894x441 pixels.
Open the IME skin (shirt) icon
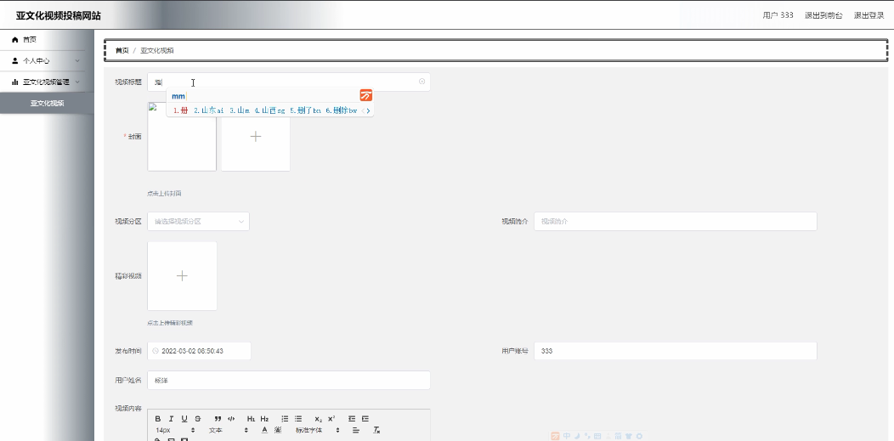coord(629,437)
